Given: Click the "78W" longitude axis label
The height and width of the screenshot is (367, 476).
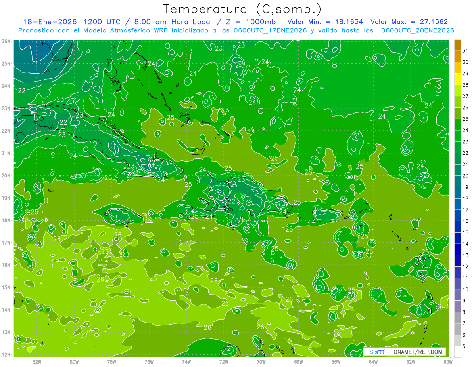Looking at the screenshot, I should click(x=111, y=361).
